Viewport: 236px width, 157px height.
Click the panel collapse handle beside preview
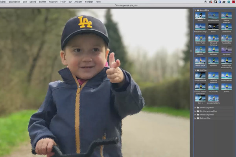pos(191,51)
